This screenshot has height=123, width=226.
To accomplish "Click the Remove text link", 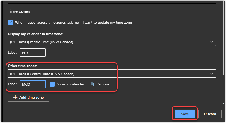I will (103, 84).
